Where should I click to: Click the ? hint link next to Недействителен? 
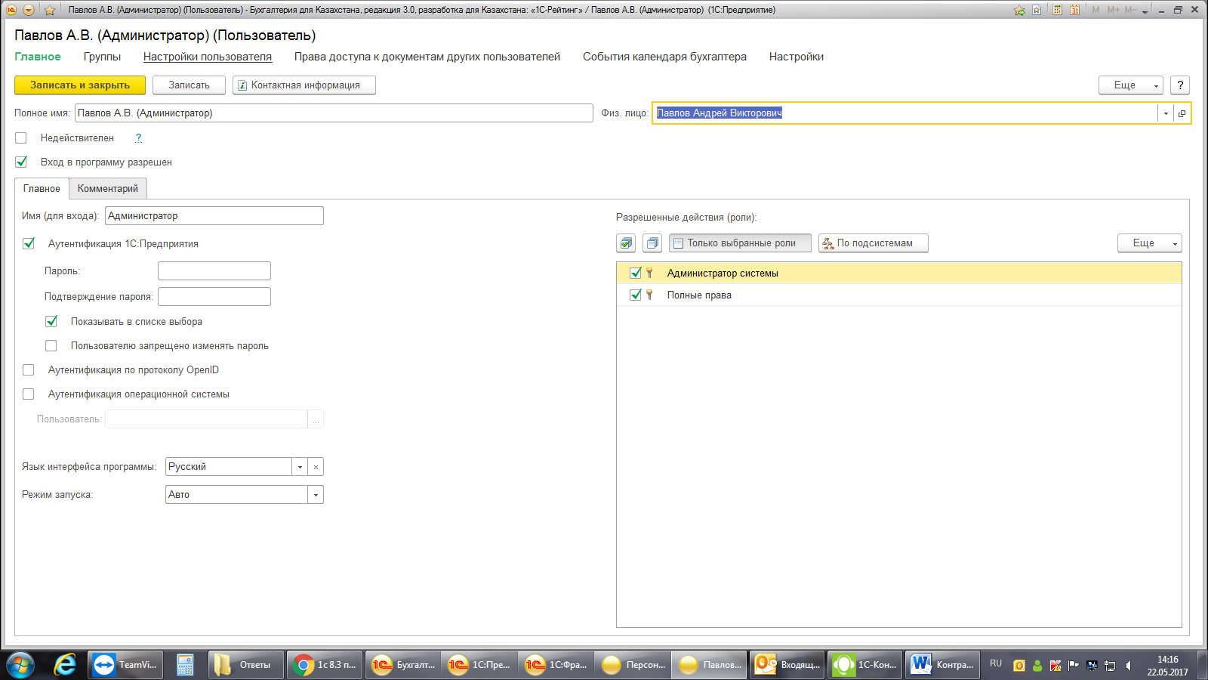(x=138, y=138)
